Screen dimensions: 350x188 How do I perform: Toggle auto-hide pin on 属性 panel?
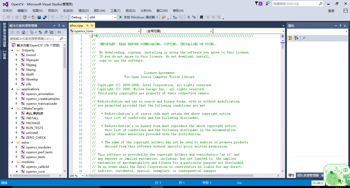click(341, 26)
